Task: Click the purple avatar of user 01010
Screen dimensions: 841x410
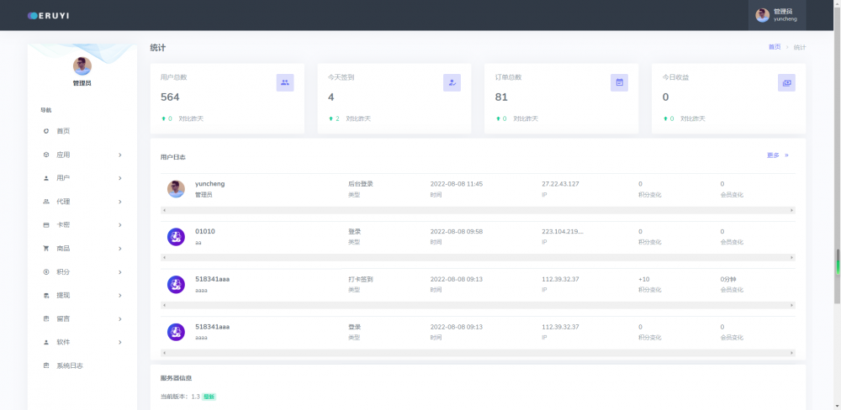Action: click(176, 236)
